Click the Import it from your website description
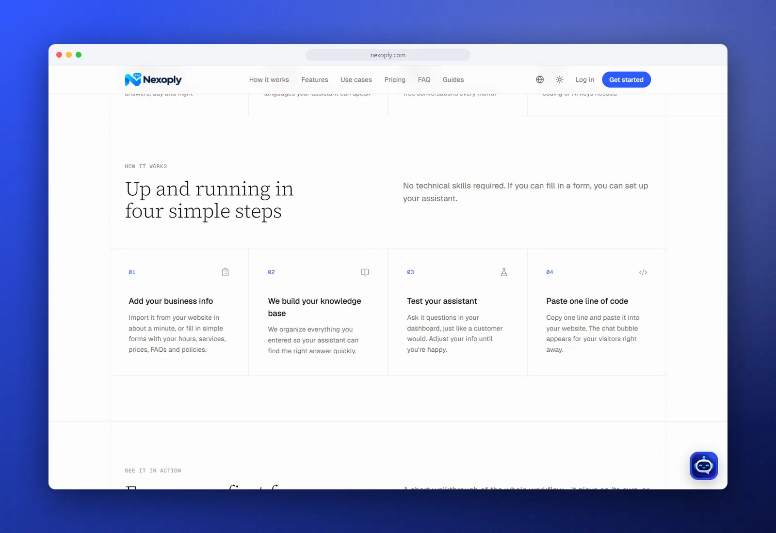This screenshot has height=533, width=776. coord(178,333)
